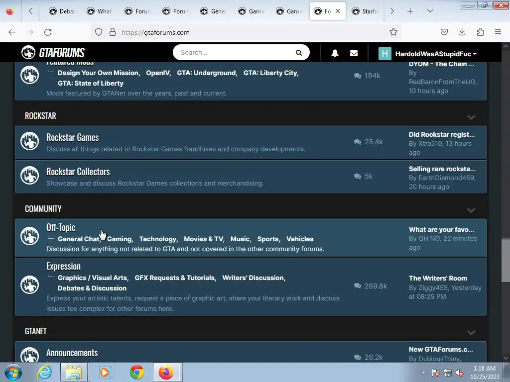
Task: Bookmark this page with the star
Action: [393, 32]
